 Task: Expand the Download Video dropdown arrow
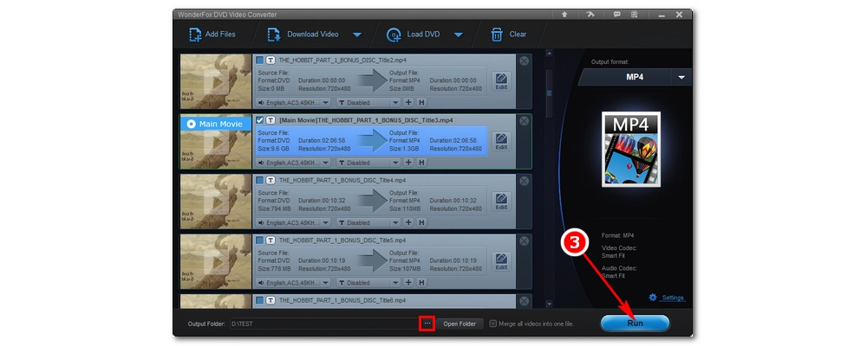357,35
